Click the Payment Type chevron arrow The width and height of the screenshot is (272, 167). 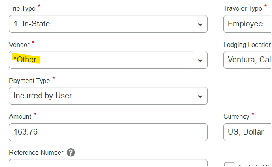[200, 96]
